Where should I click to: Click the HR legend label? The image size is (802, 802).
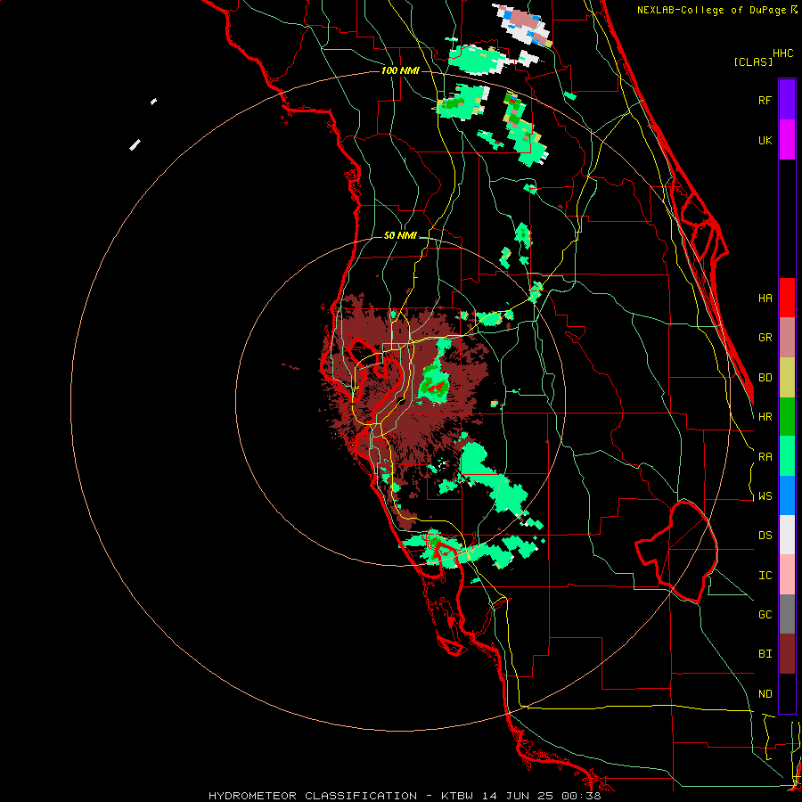coord(765,417)
